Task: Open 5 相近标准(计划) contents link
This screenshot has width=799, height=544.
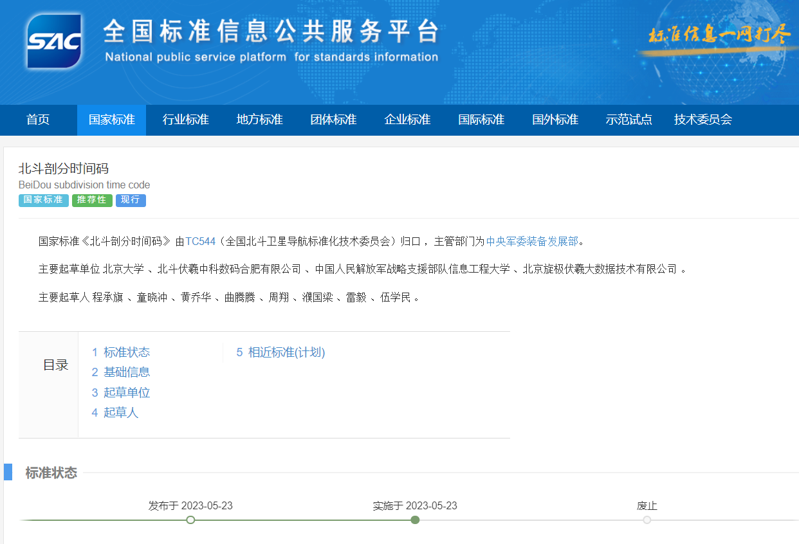Action: [280, 352]
